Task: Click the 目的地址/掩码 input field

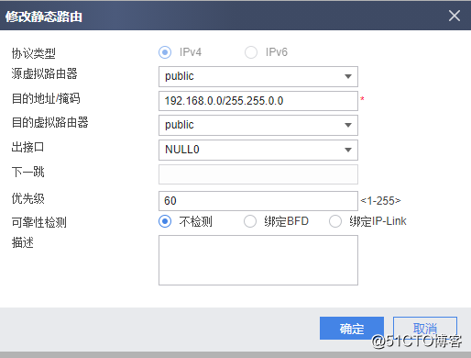Action: (x=258, y=101)
